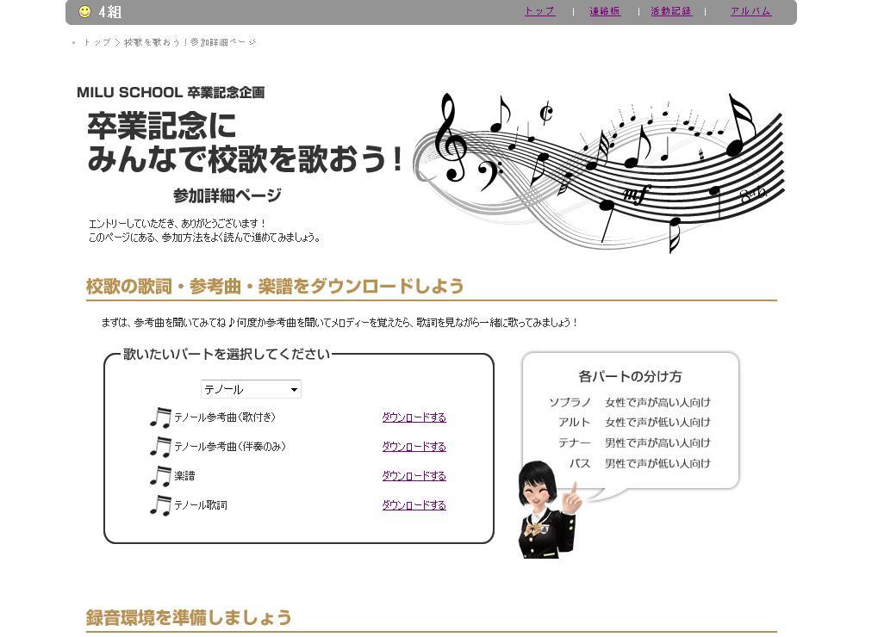Open アルバム in the top navigation
878x637 pixels.
[x=750, y=11]
